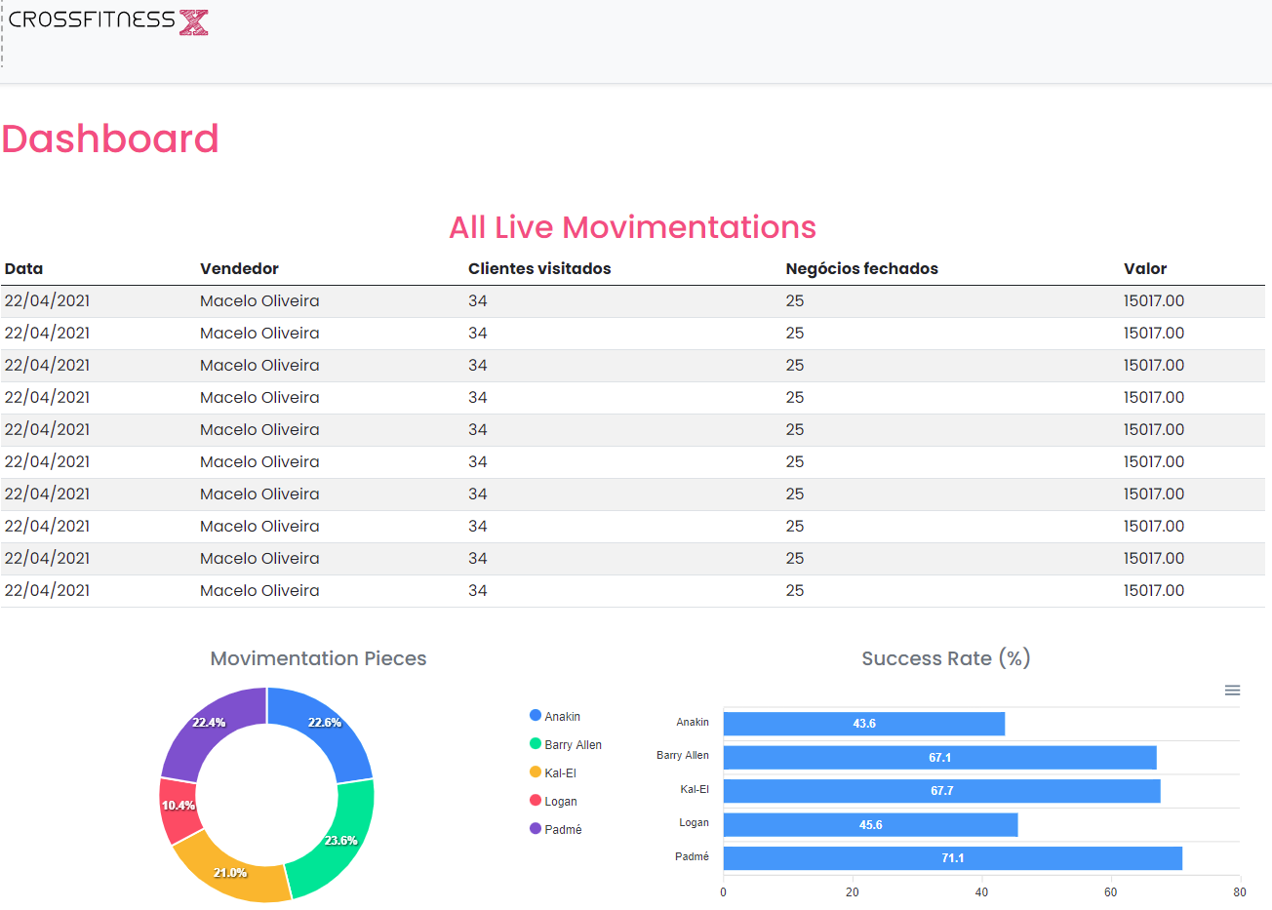The width and height of the screenshot is (1272, 910).
Task: Toggle the Barry Allen legend entry
Action: pyautogui.click(x=566, y=744)
